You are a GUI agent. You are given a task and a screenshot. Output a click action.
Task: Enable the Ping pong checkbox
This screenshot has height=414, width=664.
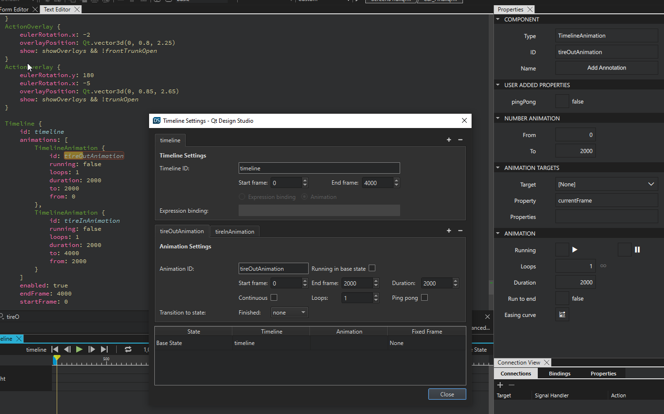[424, 297]
